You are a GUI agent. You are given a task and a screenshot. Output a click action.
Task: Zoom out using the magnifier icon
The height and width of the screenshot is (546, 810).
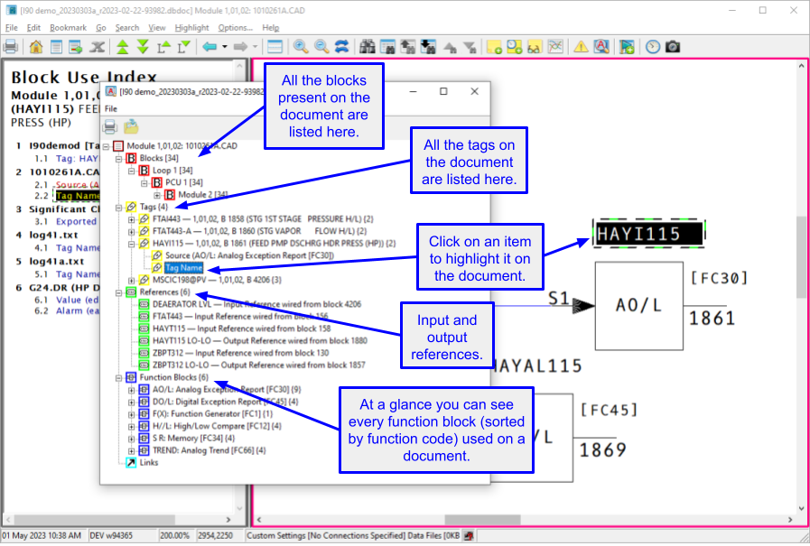321,46
